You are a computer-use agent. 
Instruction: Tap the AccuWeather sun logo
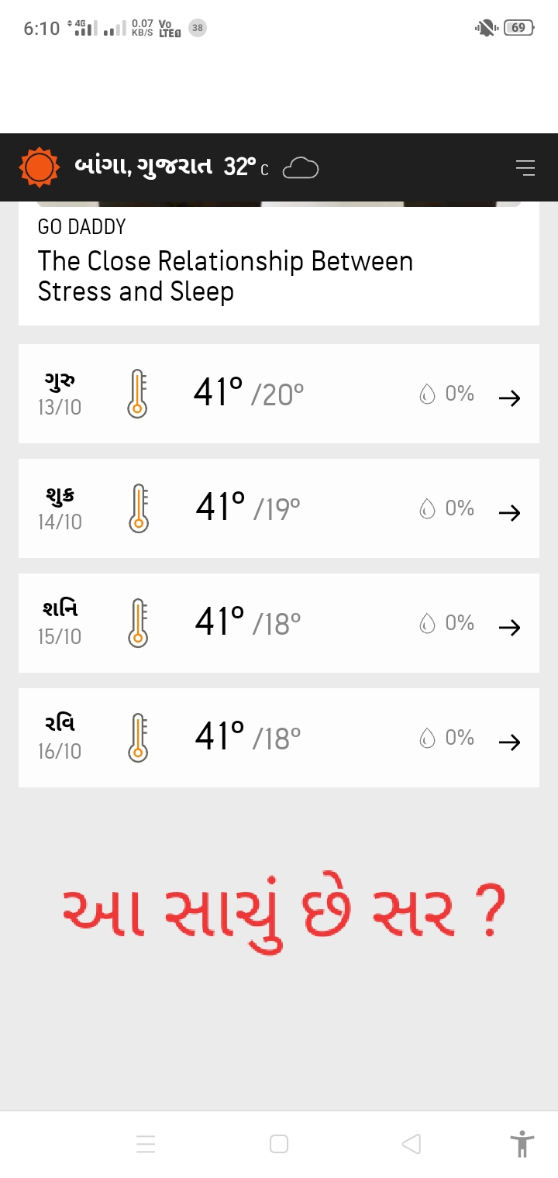click(x=39, y=167)
